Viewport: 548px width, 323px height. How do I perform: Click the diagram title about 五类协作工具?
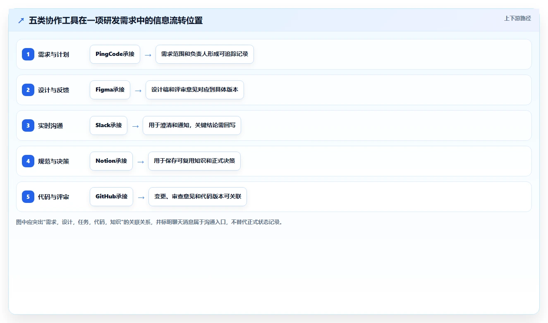pos(116,20)
